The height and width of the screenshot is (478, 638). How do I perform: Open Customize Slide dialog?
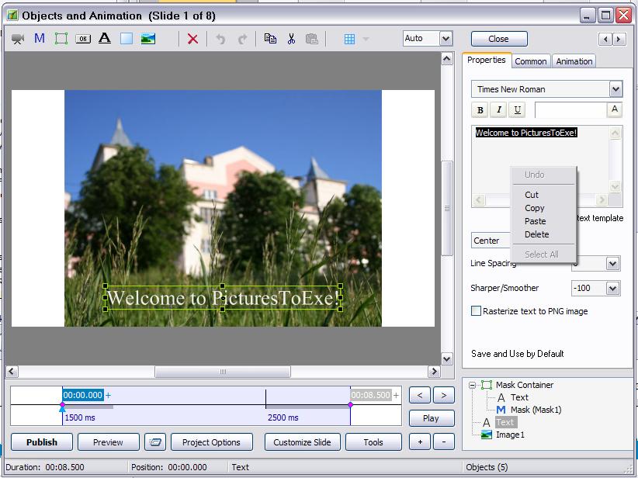pos(303,442)
